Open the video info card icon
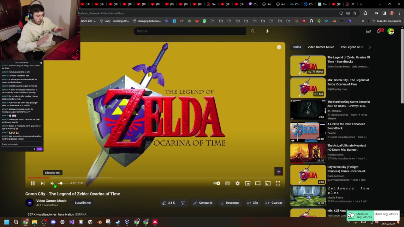The image size is (404, 227). pyautogui.click(x=279, y=47)
